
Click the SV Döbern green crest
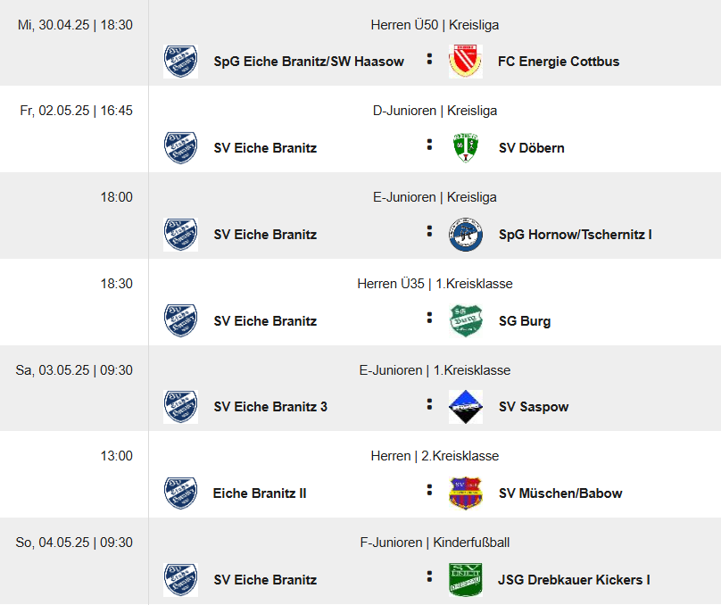pos(466,147)
